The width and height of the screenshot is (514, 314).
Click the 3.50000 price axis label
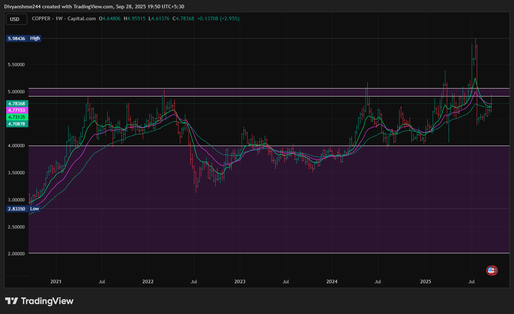16,173
